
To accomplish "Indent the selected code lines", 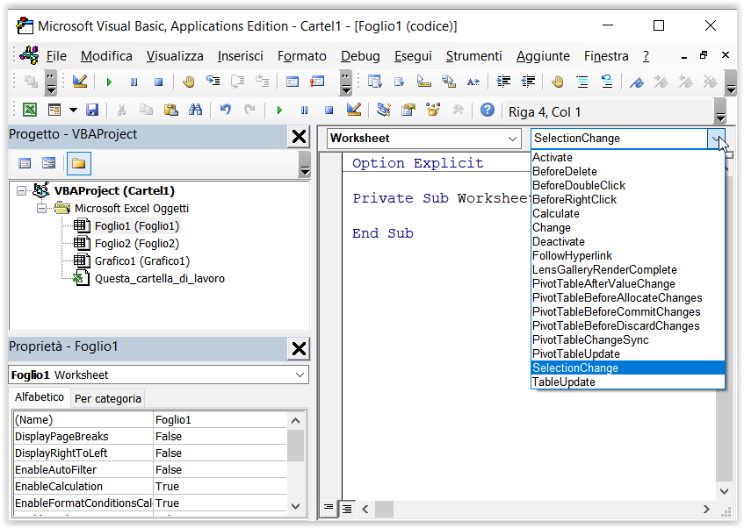I will (503, 82).
